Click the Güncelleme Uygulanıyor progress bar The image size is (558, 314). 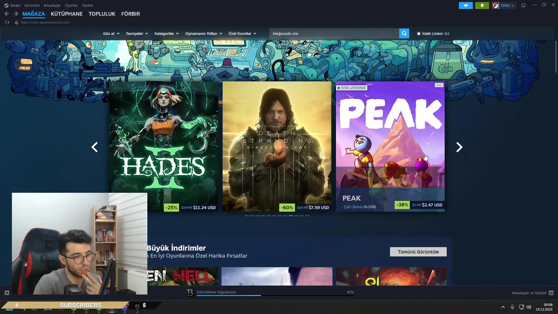click(x=275, y=295)
